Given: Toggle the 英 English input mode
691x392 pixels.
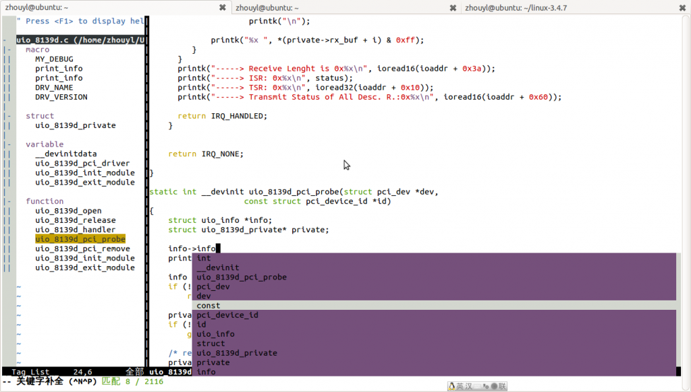Looking at the screenshot, I should (460, 386).
